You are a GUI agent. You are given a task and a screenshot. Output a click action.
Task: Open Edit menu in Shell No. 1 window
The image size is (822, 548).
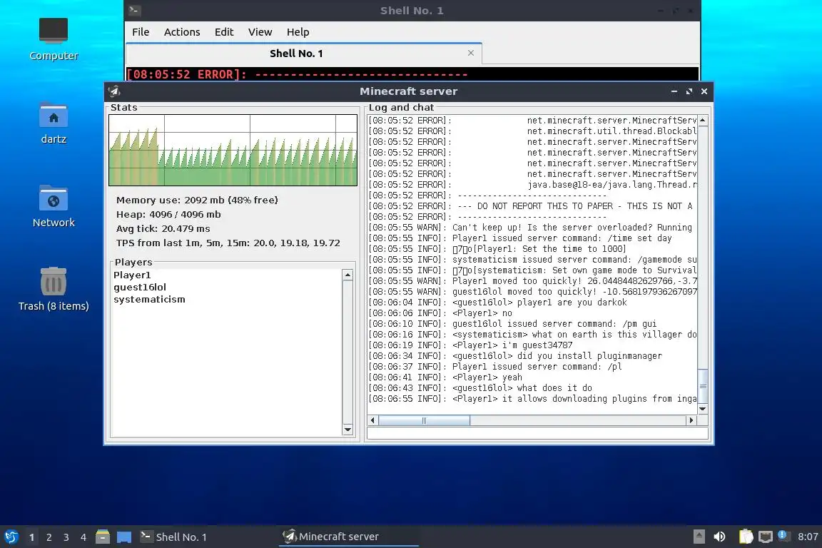(x=224, y=32)
